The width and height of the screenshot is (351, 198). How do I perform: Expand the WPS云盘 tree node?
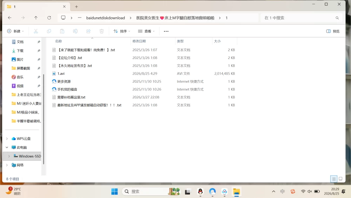[7, 139]
